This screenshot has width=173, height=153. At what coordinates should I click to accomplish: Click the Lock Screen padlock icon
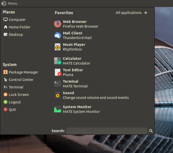click(6, 94)
